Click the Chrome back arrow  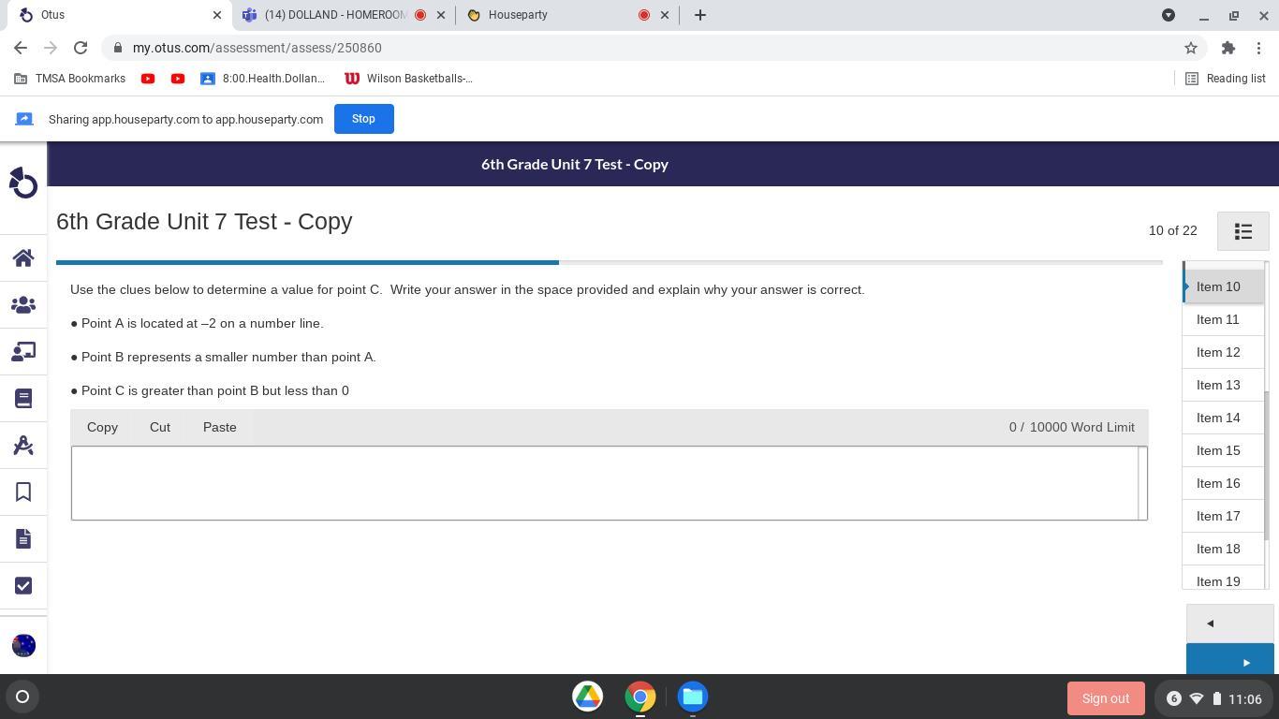[x=21, y=48]
